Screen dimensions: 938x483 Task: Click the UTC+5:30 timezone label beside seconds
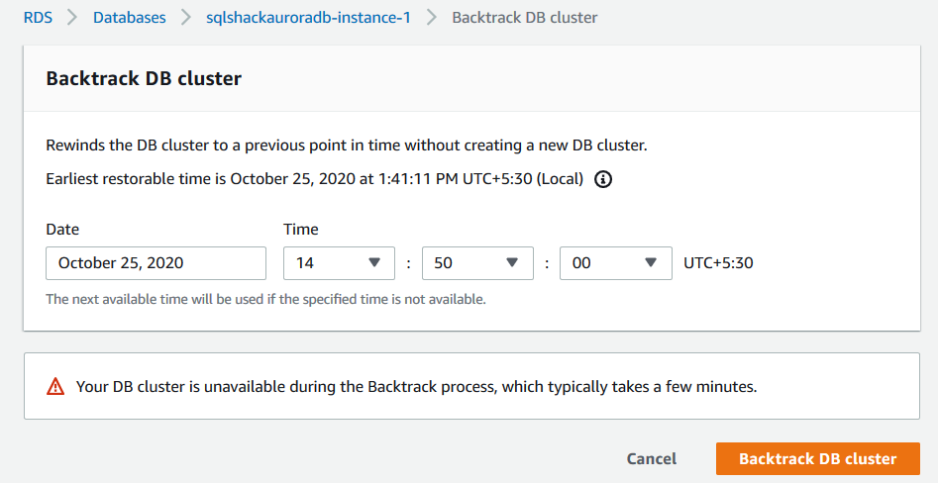click(719, 263)
